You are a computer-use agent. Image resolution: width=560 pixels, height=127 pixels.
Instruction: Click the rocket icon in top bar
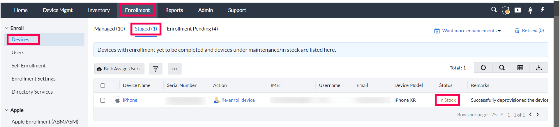pos(530,10)
